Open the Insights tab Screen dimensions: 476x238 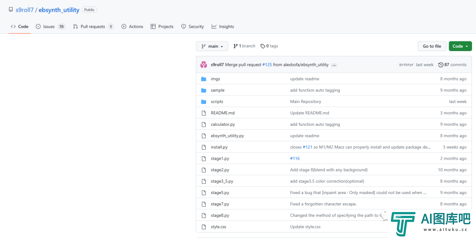(223, 27)
